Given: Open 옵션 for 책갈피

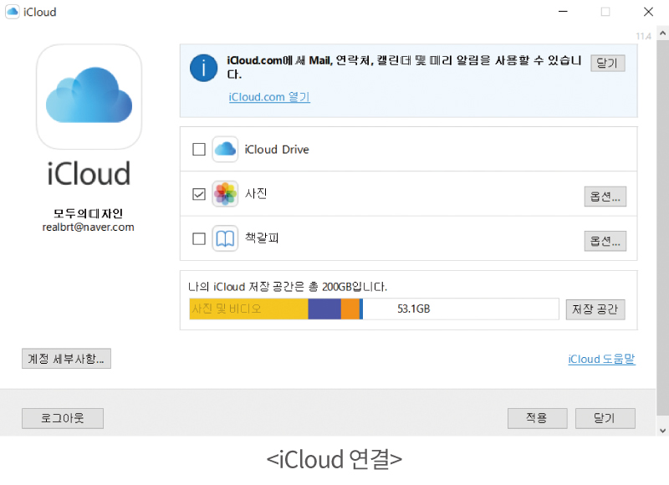Looking at the screenshot, I should tap(605, 241).
